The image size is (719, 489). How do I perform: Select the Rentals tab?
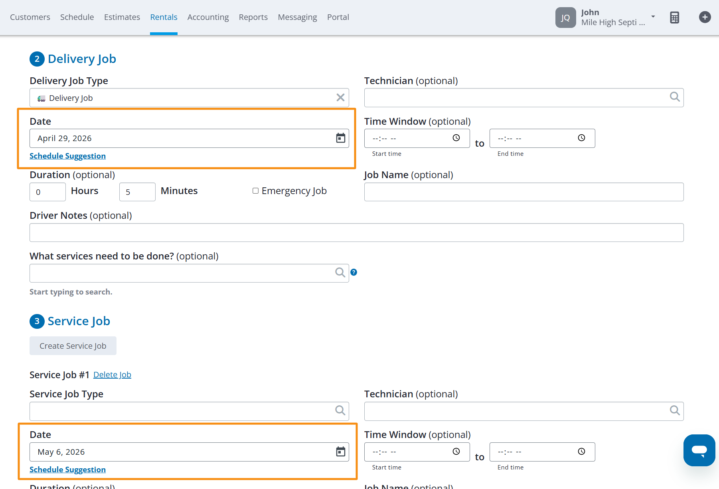(x=164, y=17)
